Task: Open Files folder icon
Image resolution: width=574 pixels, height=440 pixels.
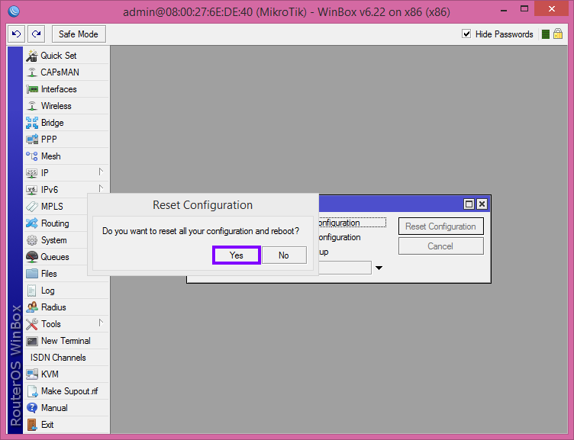Action: pos(32,274)
